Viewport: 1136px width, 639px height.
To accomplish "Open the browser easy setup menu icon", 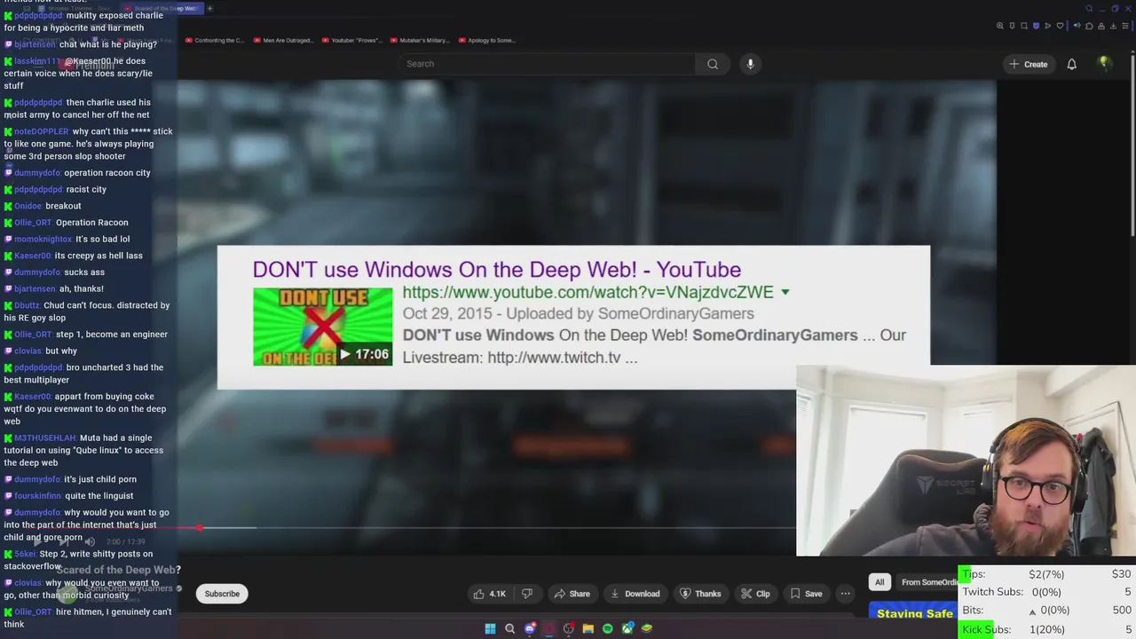I will (x=1125, y=26).
